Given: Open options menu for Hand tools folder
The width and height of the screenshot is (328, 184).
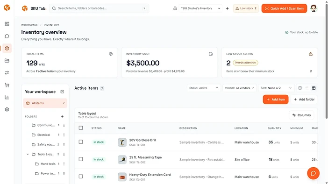Looking at the screenshot, I should [64, 164].
